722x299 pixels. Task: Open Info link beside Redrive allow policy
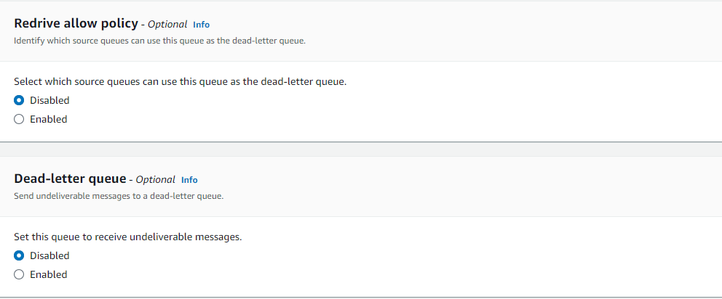tap(201, 25)
